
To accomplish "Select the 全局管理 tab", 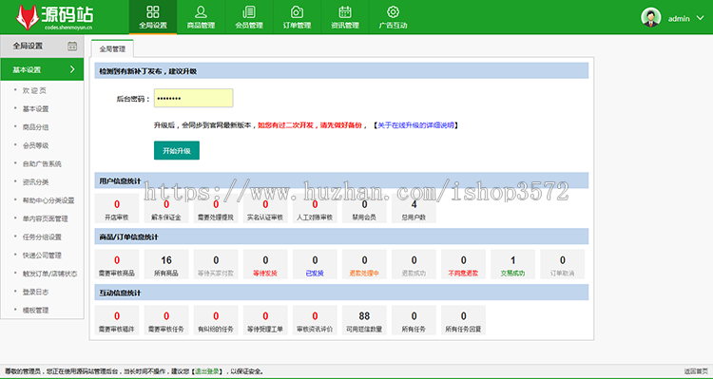I will (112, 48).
